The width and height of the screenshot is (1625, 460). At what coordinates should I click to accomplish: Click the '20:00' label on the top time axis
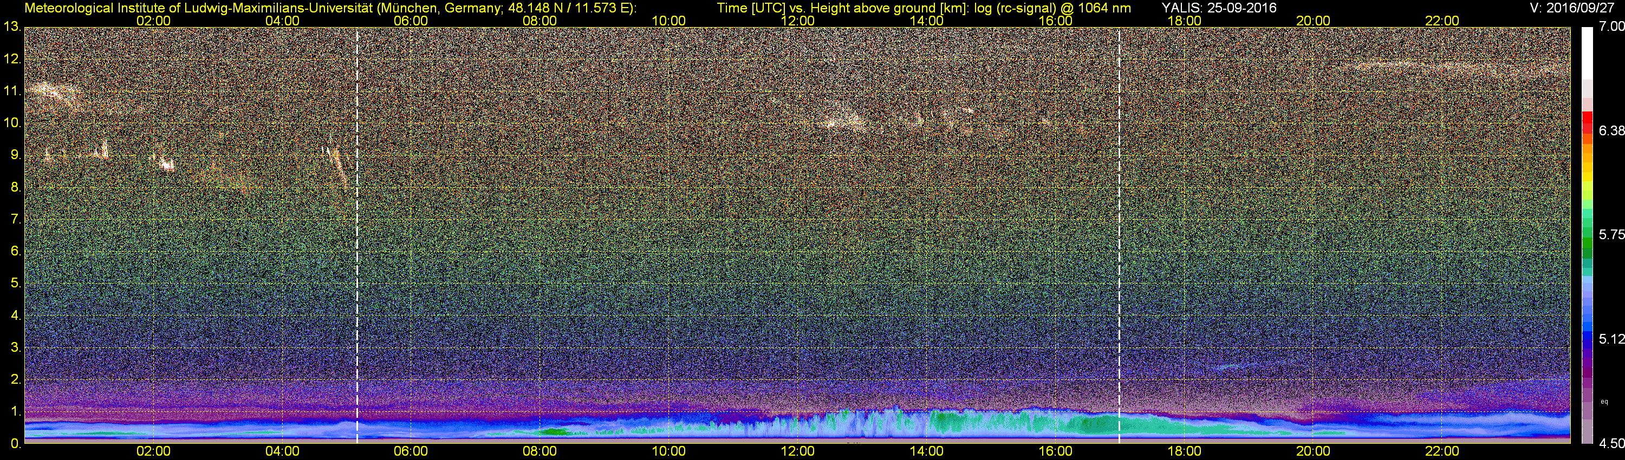point(1314,21)
